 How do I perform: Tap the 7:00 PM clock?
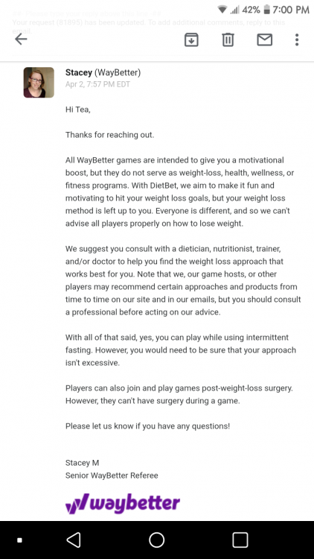[291, 10]
